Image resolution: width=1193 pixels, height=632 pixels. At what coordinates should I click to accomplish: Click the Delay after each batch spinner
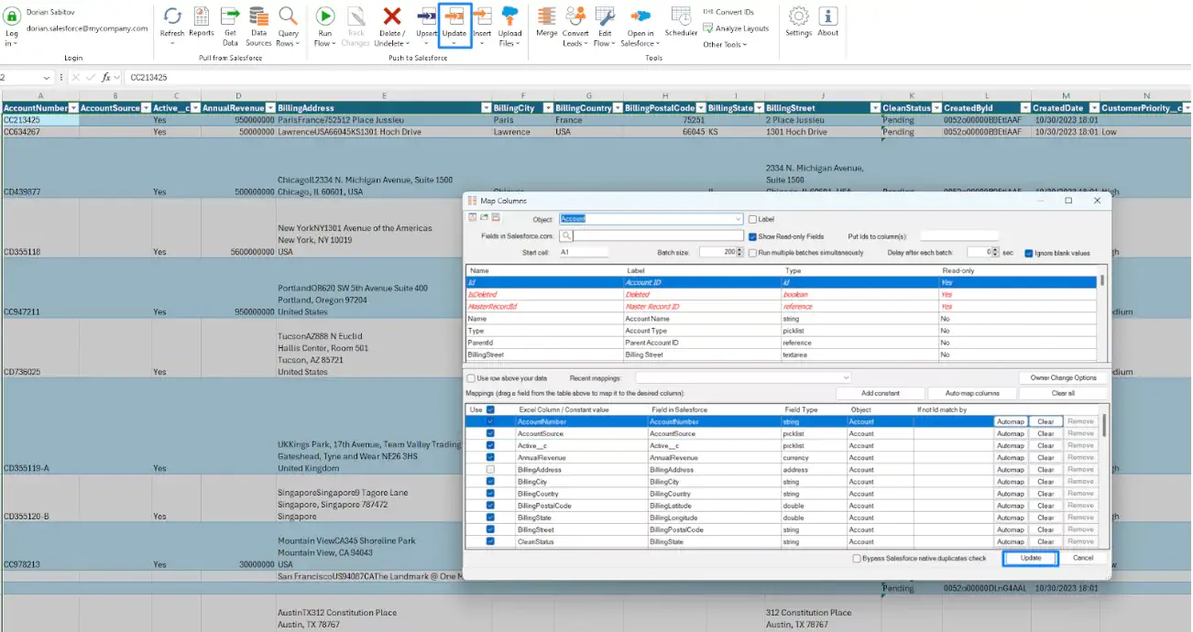pos(996,252)
